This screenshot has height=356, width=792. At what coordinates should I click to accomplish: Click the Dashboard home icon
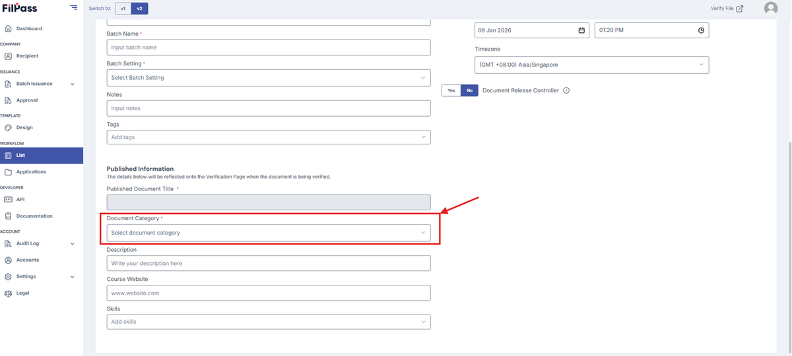point(9,29)
